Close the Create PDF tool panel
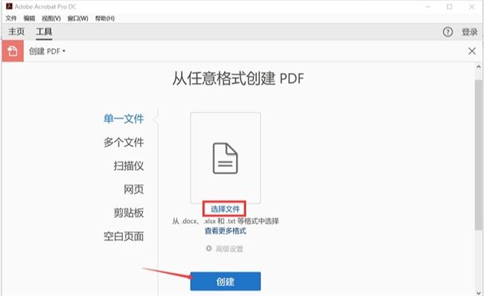 [x=471, y=51]
